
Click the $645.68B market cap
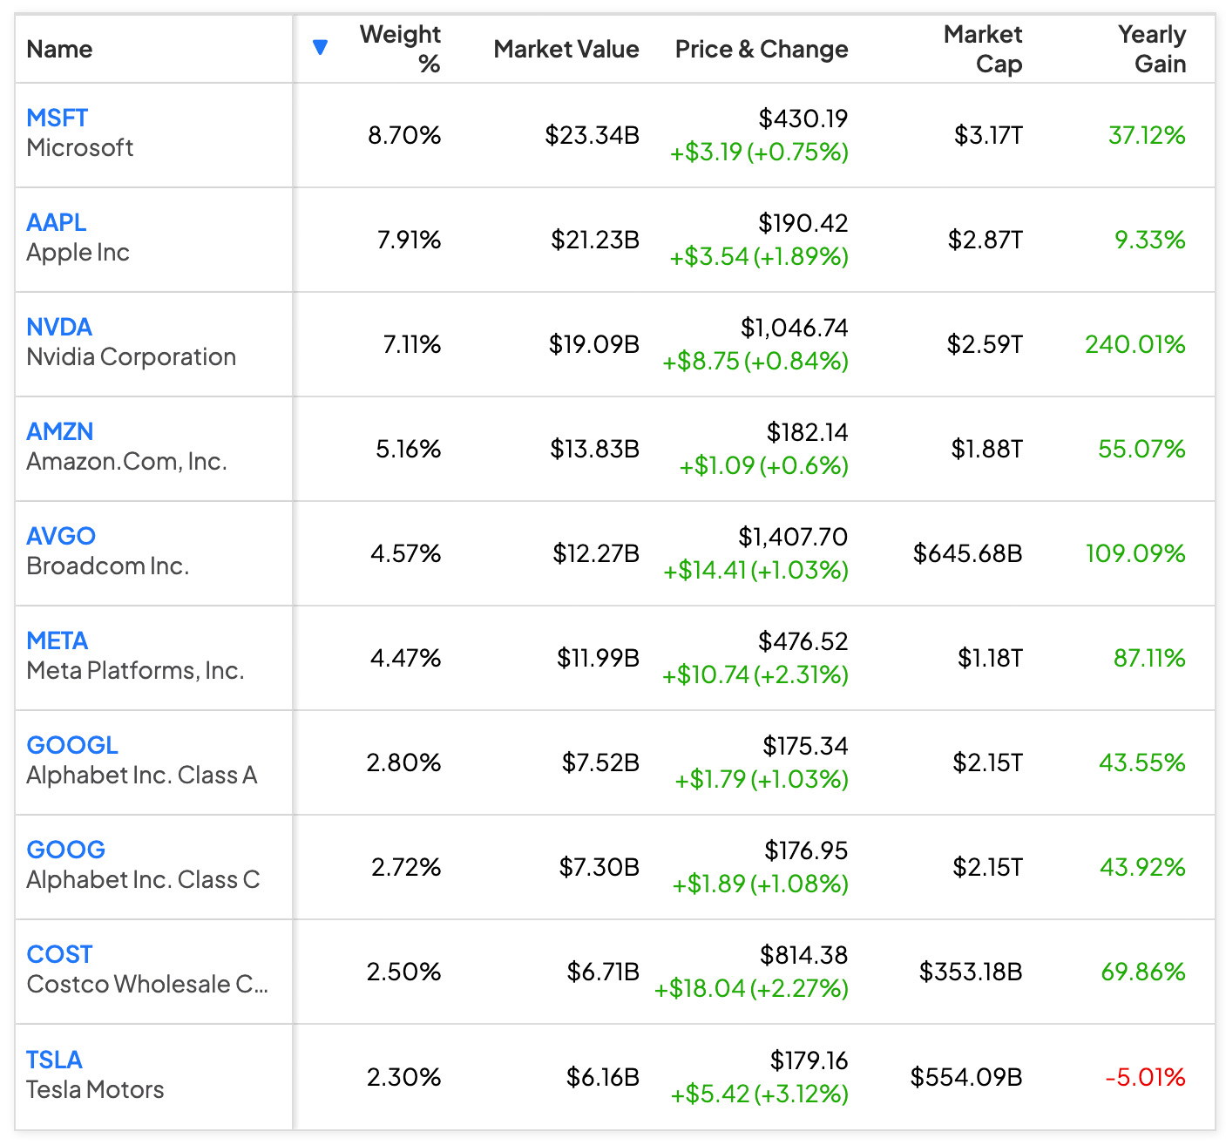coord(968,553)
